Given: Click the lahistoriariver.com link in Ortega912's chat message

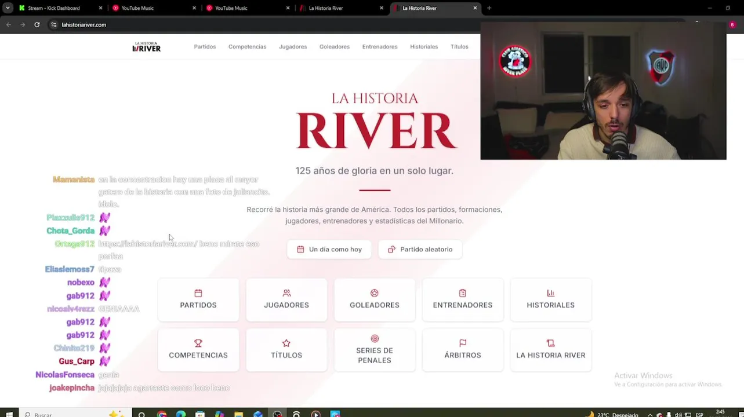Looking at the screenshot, I should [148, 244].
